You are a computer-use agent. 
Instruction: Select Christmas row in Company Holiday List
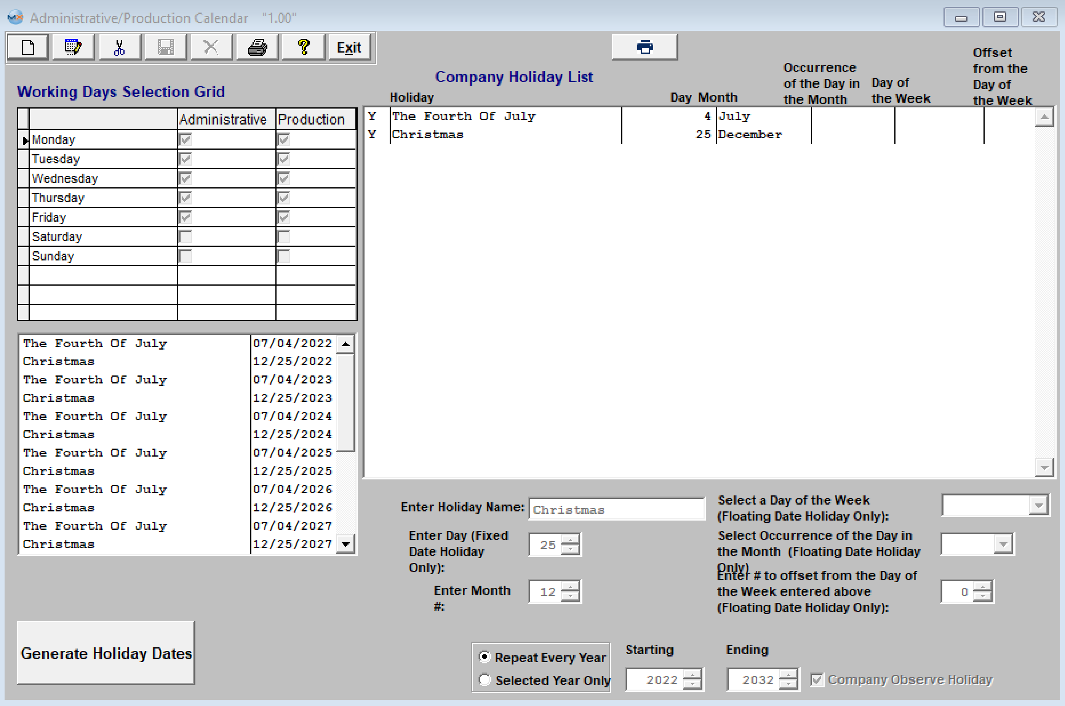(x=495, y=135)
